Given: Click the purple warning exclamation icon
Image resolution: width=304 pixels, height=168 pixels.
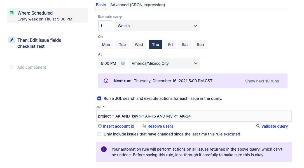Looking at the screenshot, I should pos(104,149).
